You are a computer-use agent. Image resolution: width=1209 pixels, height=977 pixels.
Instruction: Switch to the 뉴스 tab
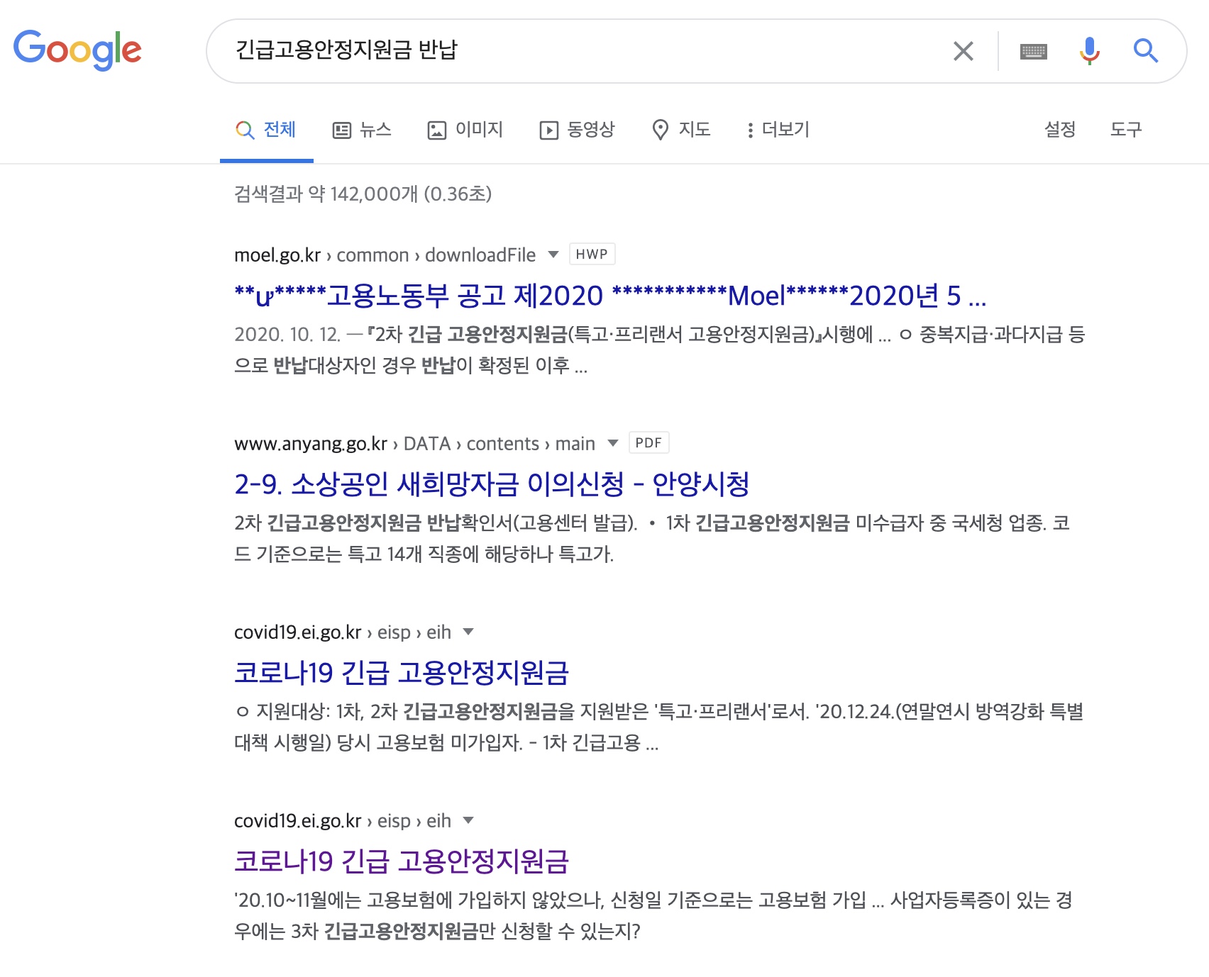click(362, 130)
